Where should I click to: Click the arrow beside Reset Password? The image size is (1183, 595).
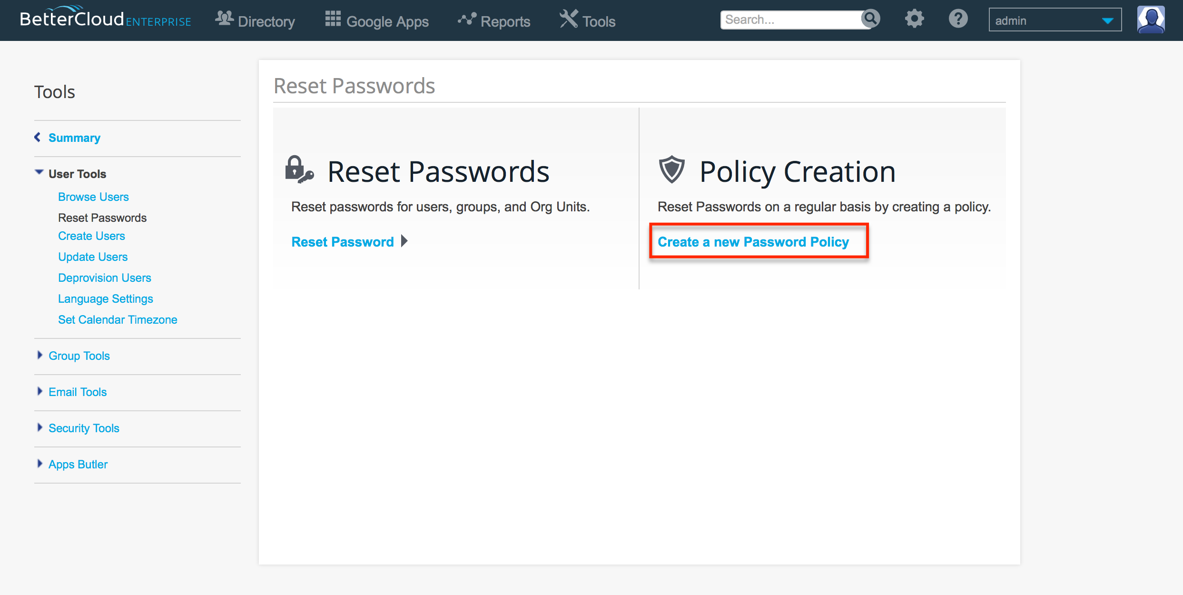click(x=404, y=241)
